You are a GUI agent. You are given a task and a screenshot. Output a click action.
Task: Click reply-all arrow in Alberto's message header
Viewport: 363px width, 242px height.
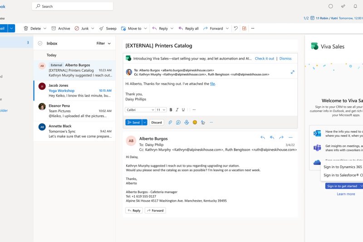272,137
